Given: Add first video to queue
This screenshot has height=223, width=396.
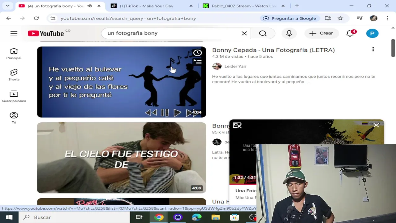Looking at the screenshot, I should coord(197,62).
